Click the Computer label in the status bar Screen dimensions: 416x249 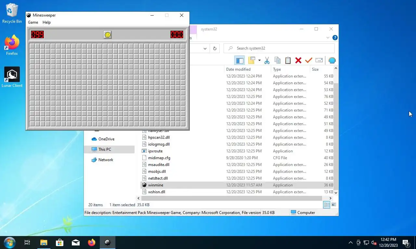[x=306, y=213]
